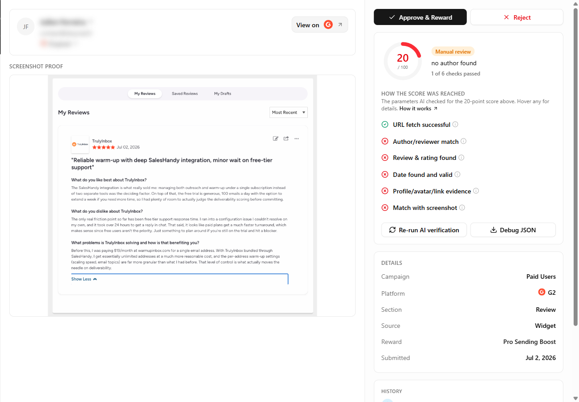
Task: Click the scrollbar up arrow
Action: (575, 4)
